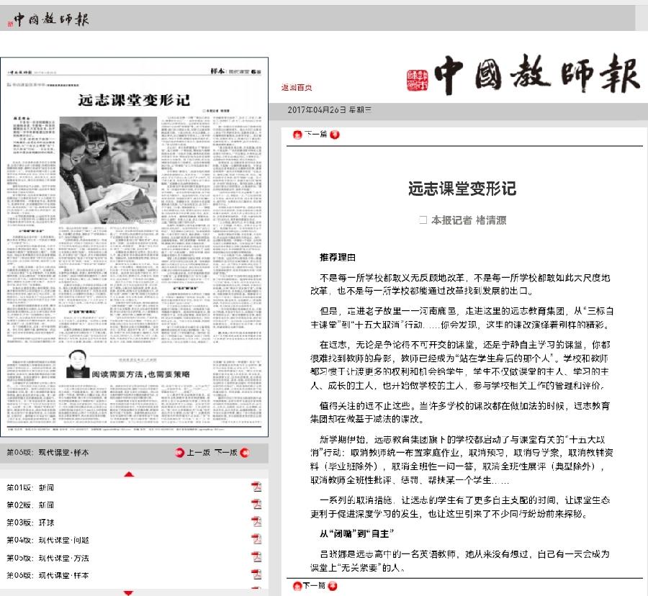648x596 pixels.
Task: Open 第02版：新闻 page
Action: (x=30, y=505)
